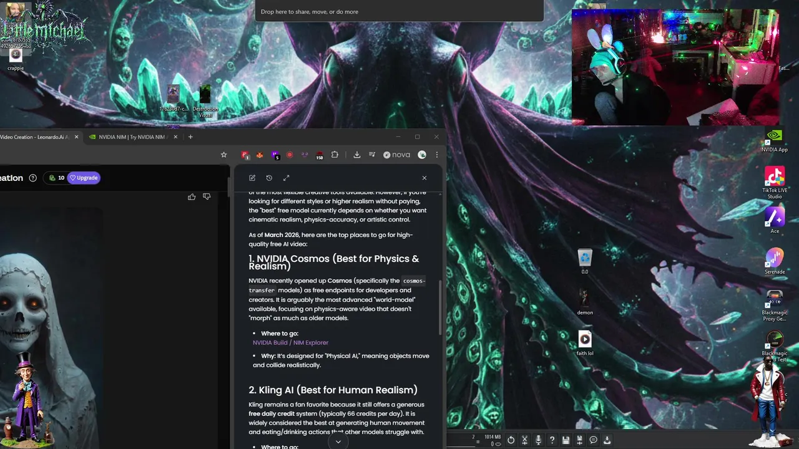Click the save-with-waveform icon
Viewport: 799px width, 449px height.
click(579, 440)
